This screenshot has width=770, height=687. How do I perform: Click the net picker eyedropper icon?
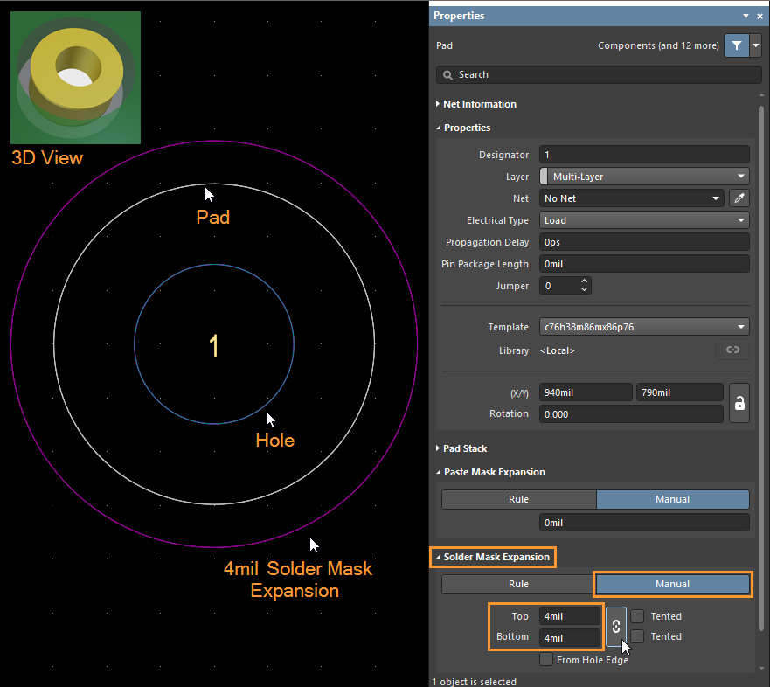pyautogui.click(x=739, y=198)
